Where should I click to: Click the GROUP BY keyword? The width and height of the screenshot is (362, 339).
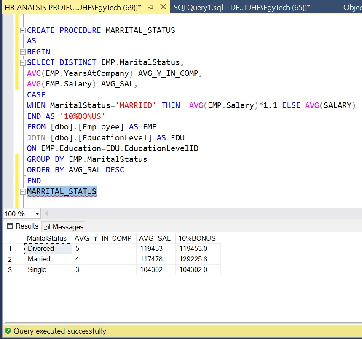(46, 159)
